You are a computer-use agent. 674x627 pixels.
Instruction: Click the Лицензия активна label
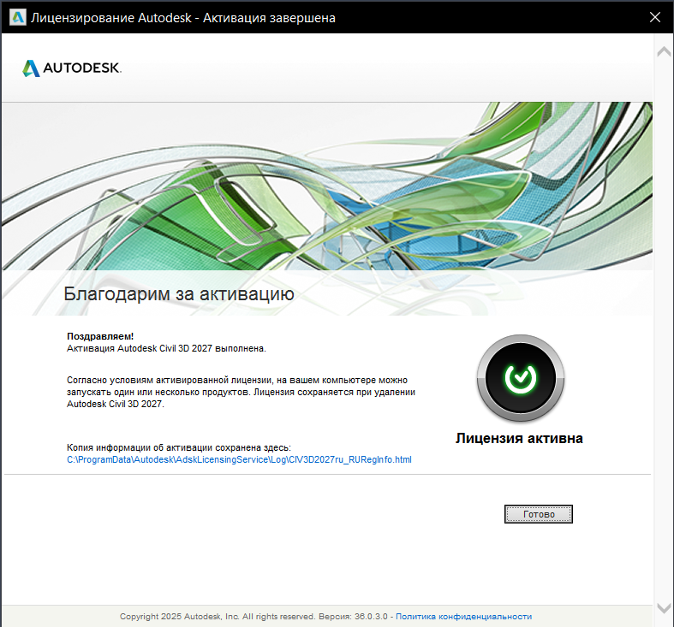[519, 438]
